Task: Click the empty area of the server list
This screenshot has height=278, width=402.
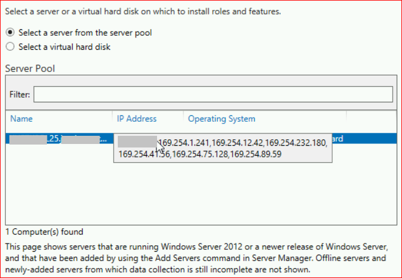Action: [199, 193]
